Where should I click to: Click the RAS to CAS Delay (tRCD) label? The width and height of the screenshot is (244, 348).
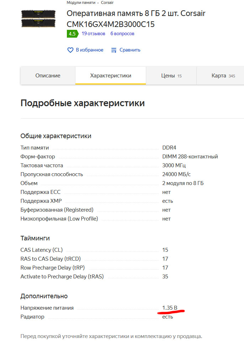pyautogui.click(x=51, y=259)
